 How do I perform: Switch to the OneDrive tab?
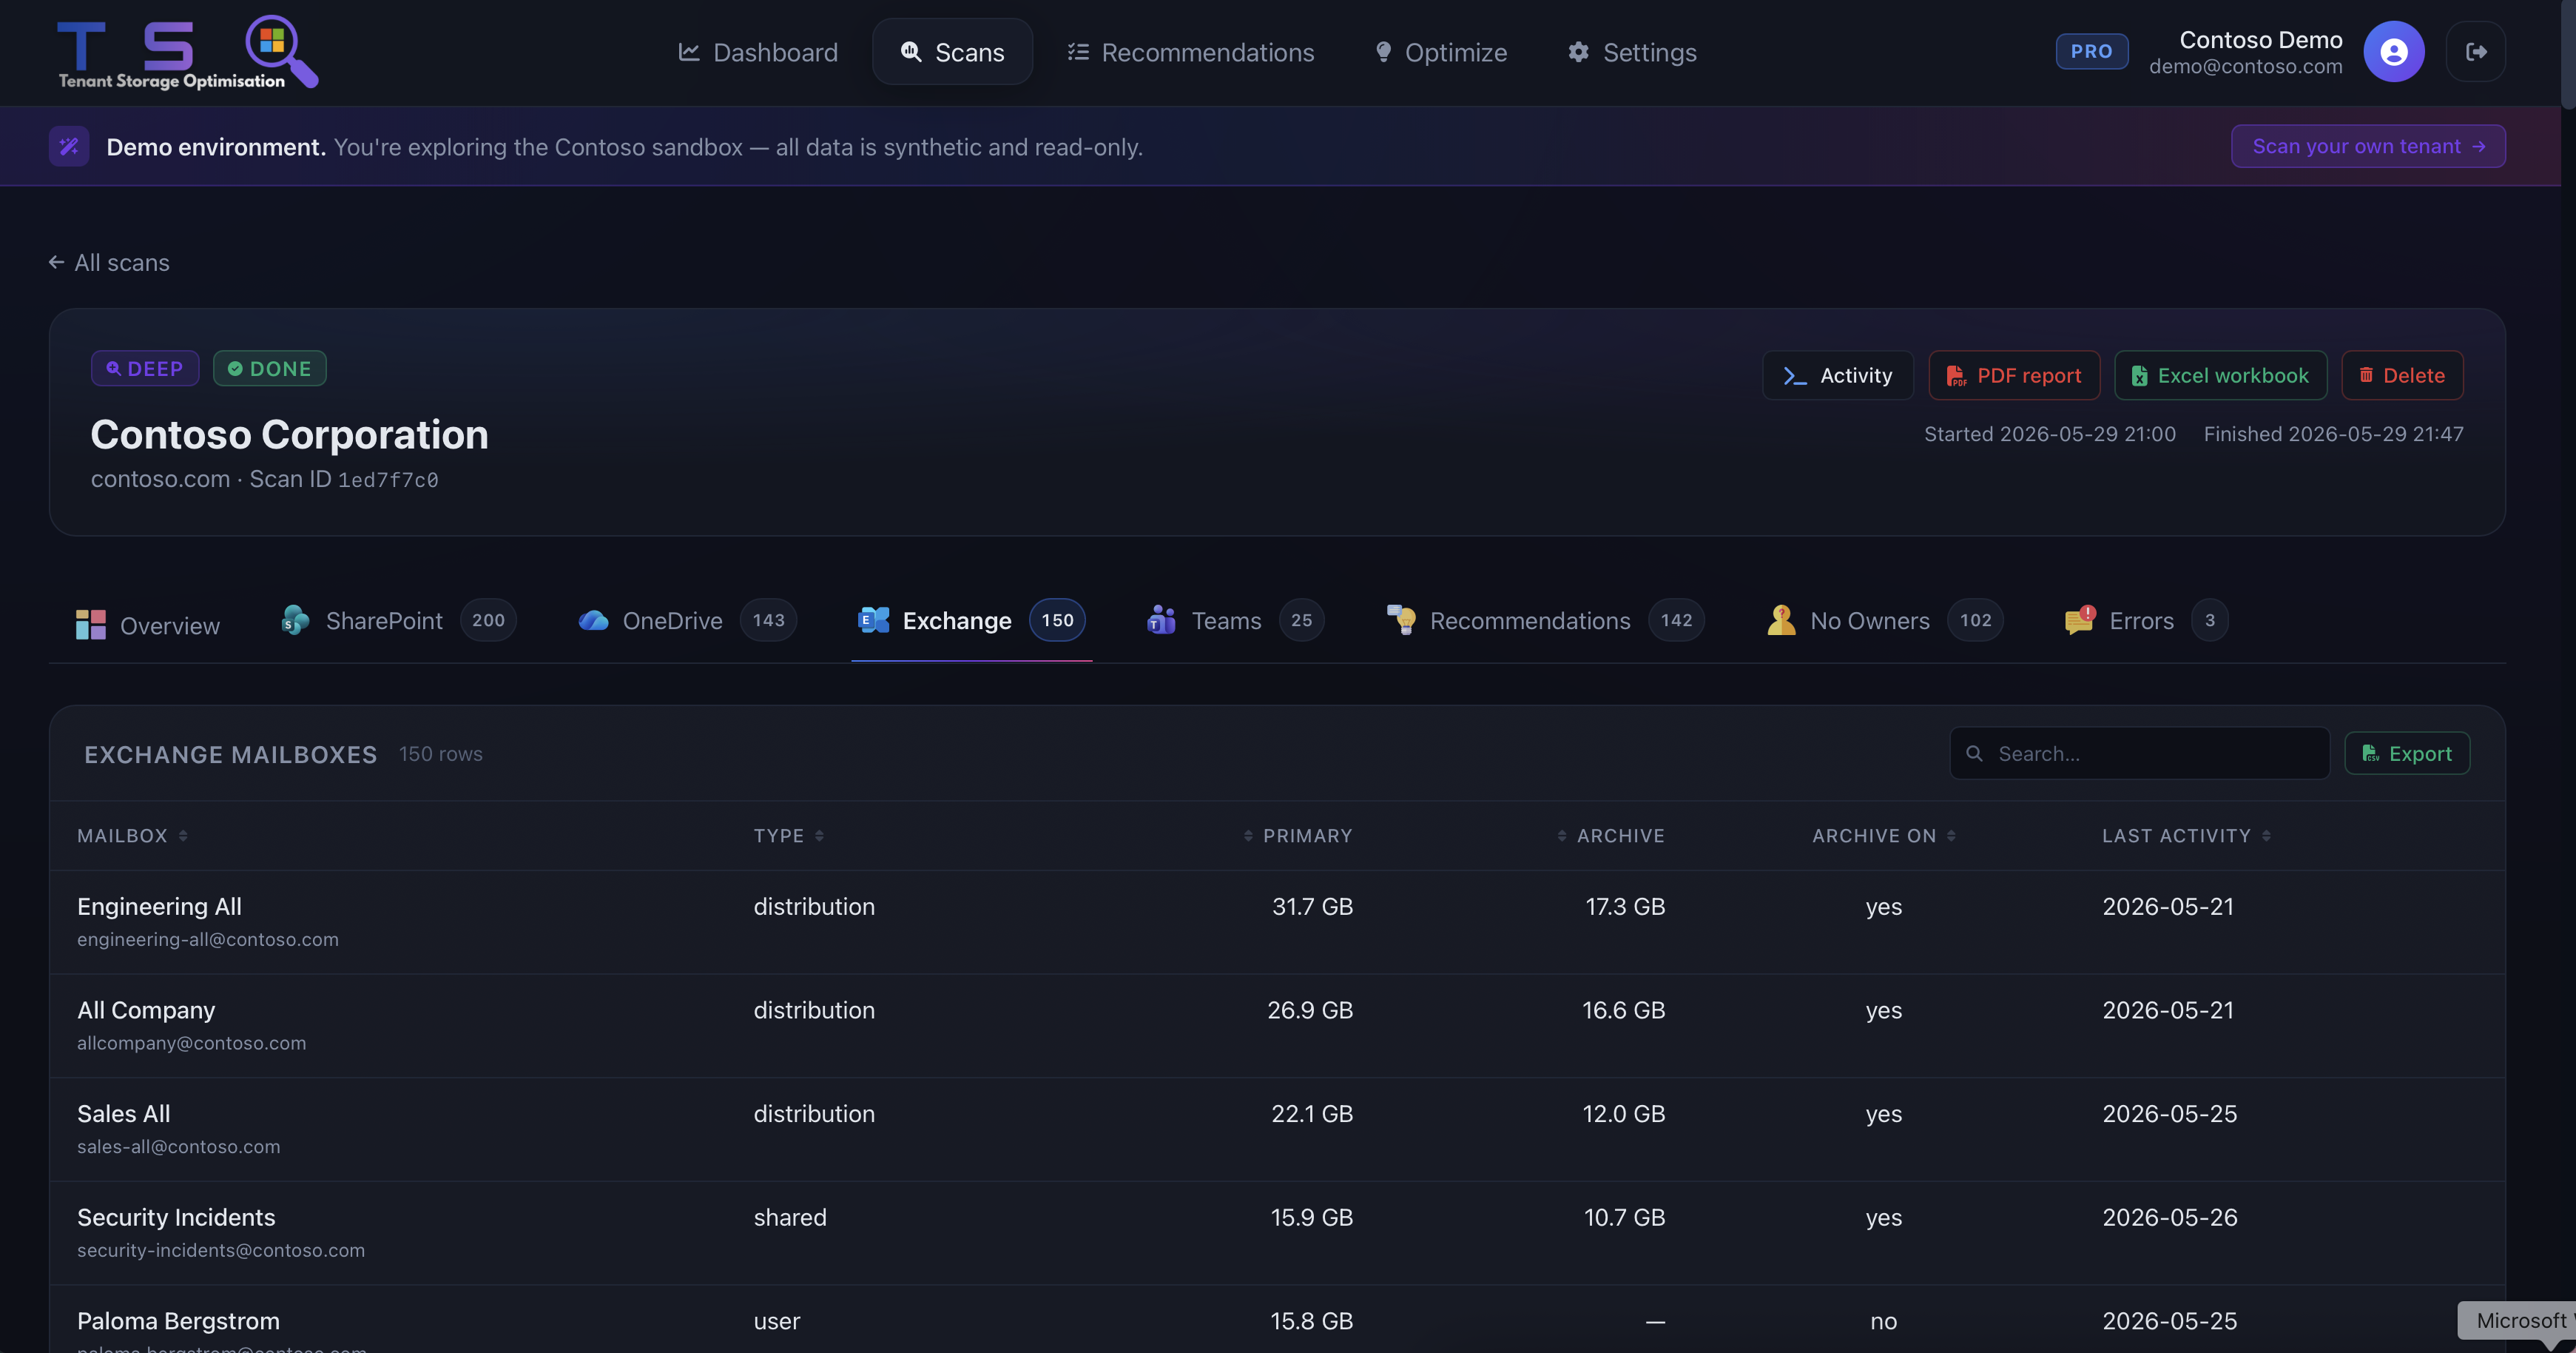687,620
